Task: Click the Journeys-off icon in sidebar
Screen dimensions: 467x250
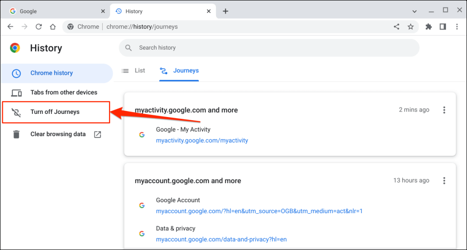Action: coord(16,112)
